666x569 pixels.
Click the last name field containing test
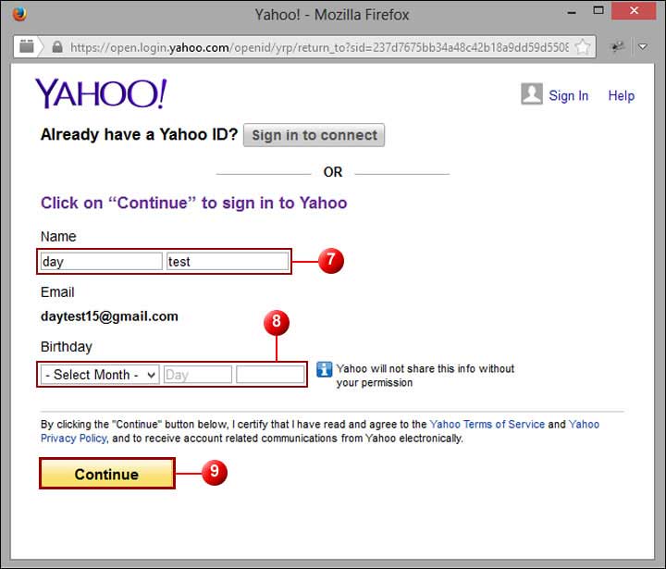(228, 261)
